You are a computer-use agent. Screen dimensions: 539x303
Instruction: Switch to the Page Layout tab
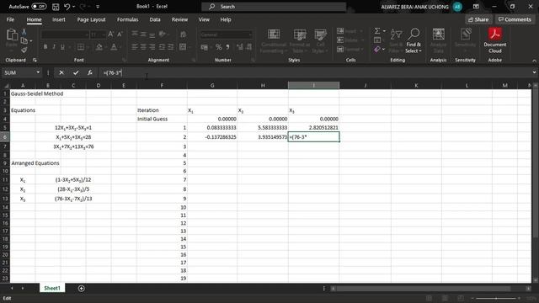(x=91, y=19)
